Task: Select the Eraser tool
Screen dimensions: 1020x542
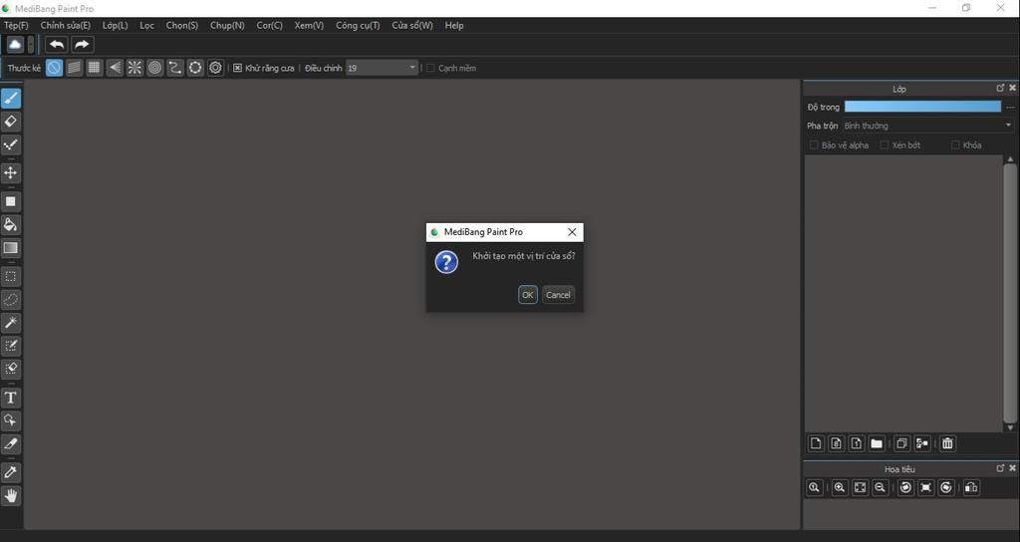Action: tap(10, 122)
